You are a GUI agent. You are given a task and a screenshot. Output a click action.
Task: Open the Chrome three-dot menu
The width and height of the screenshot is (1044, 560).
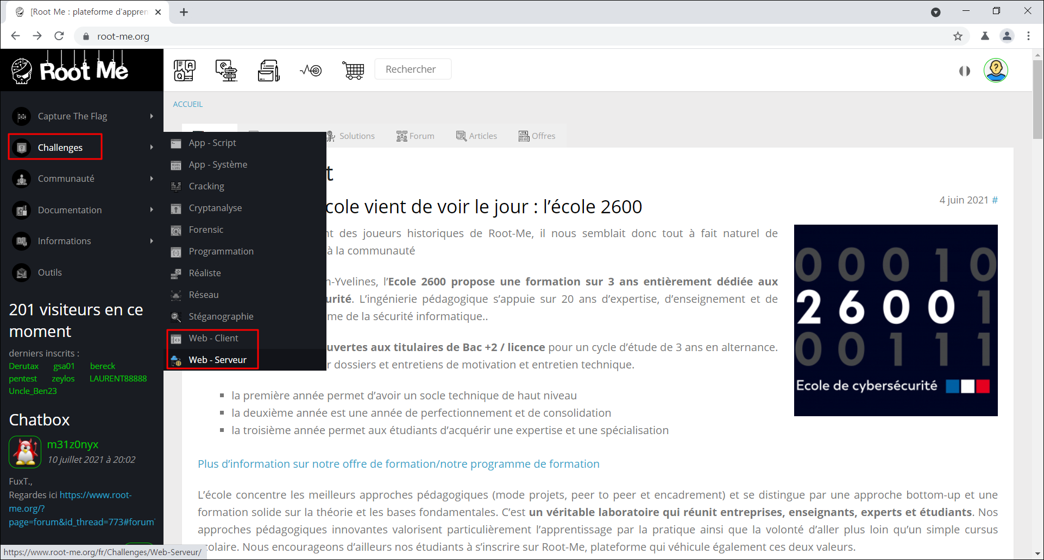point(1028,36)
